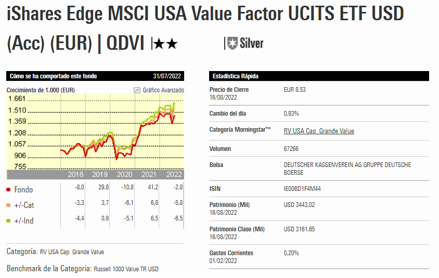This screenshot has height=278, width=439.
Task: Click the Cómo se ha comportado header
Action: [54, 76]
